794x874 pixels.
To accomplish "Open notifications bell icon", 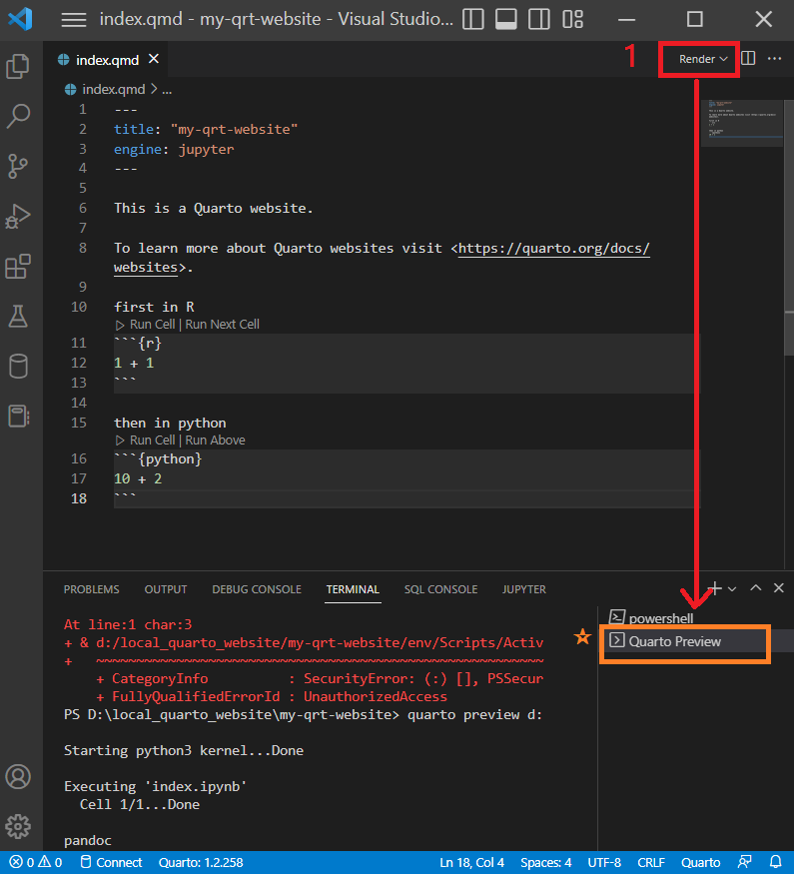I will coord(776,862).
